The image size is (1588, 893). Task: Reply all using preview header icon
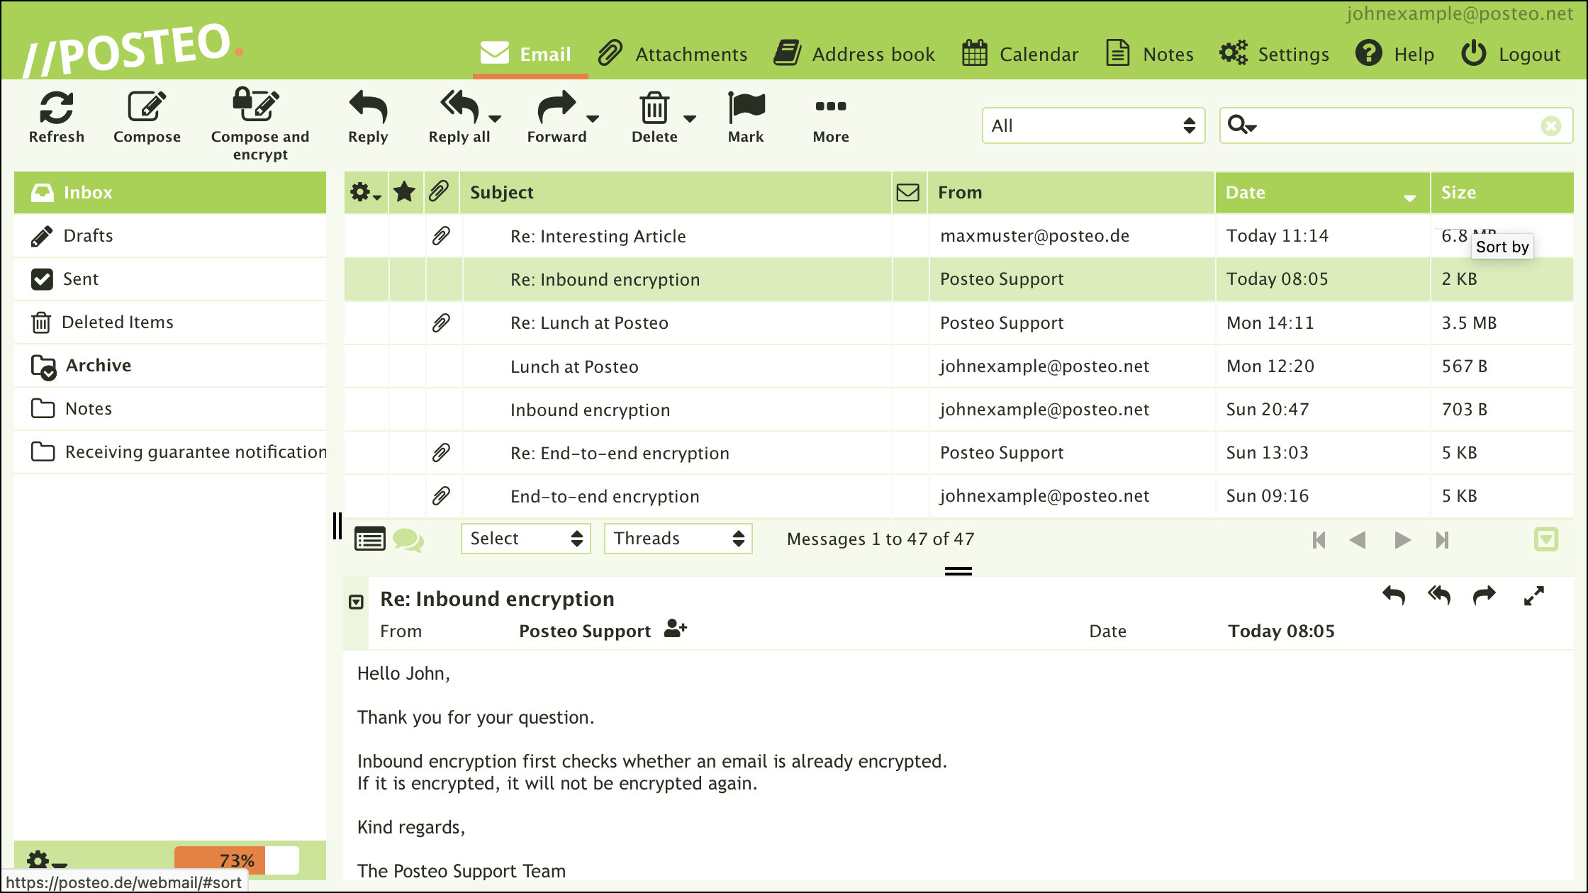pos(1439,596)
